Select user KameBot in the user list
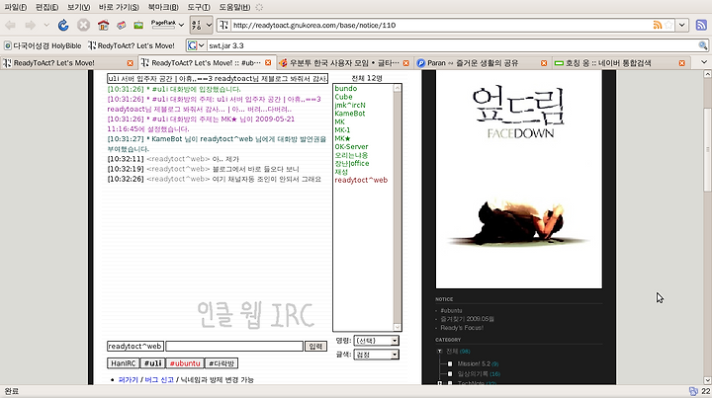Screen dimensions: 712x398 pos(350,114)
